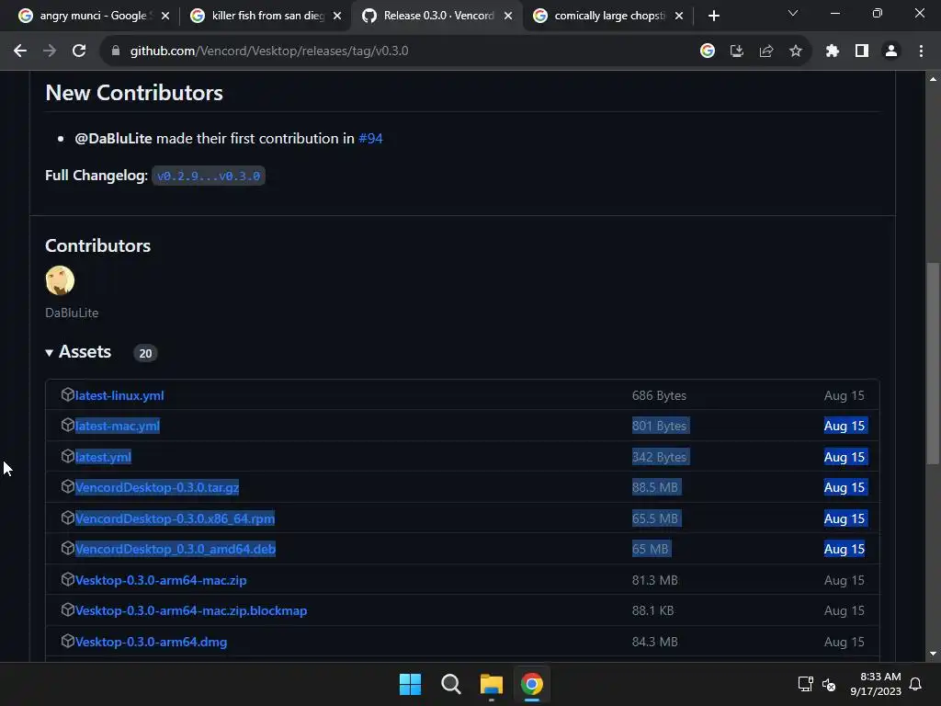941x706 pixels.
Task: Click the forward navigation arrow
Action: 50,51
